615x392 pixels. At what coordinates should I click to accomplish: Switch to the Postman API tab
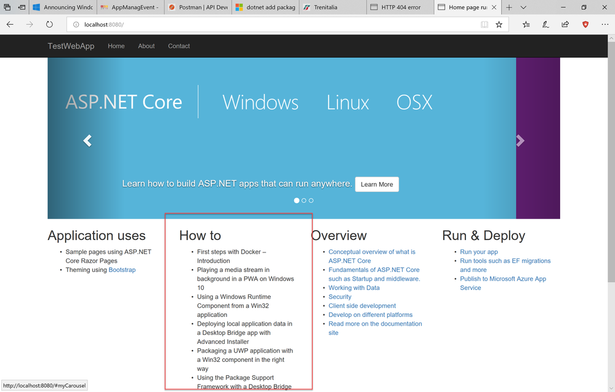(198, 7)
